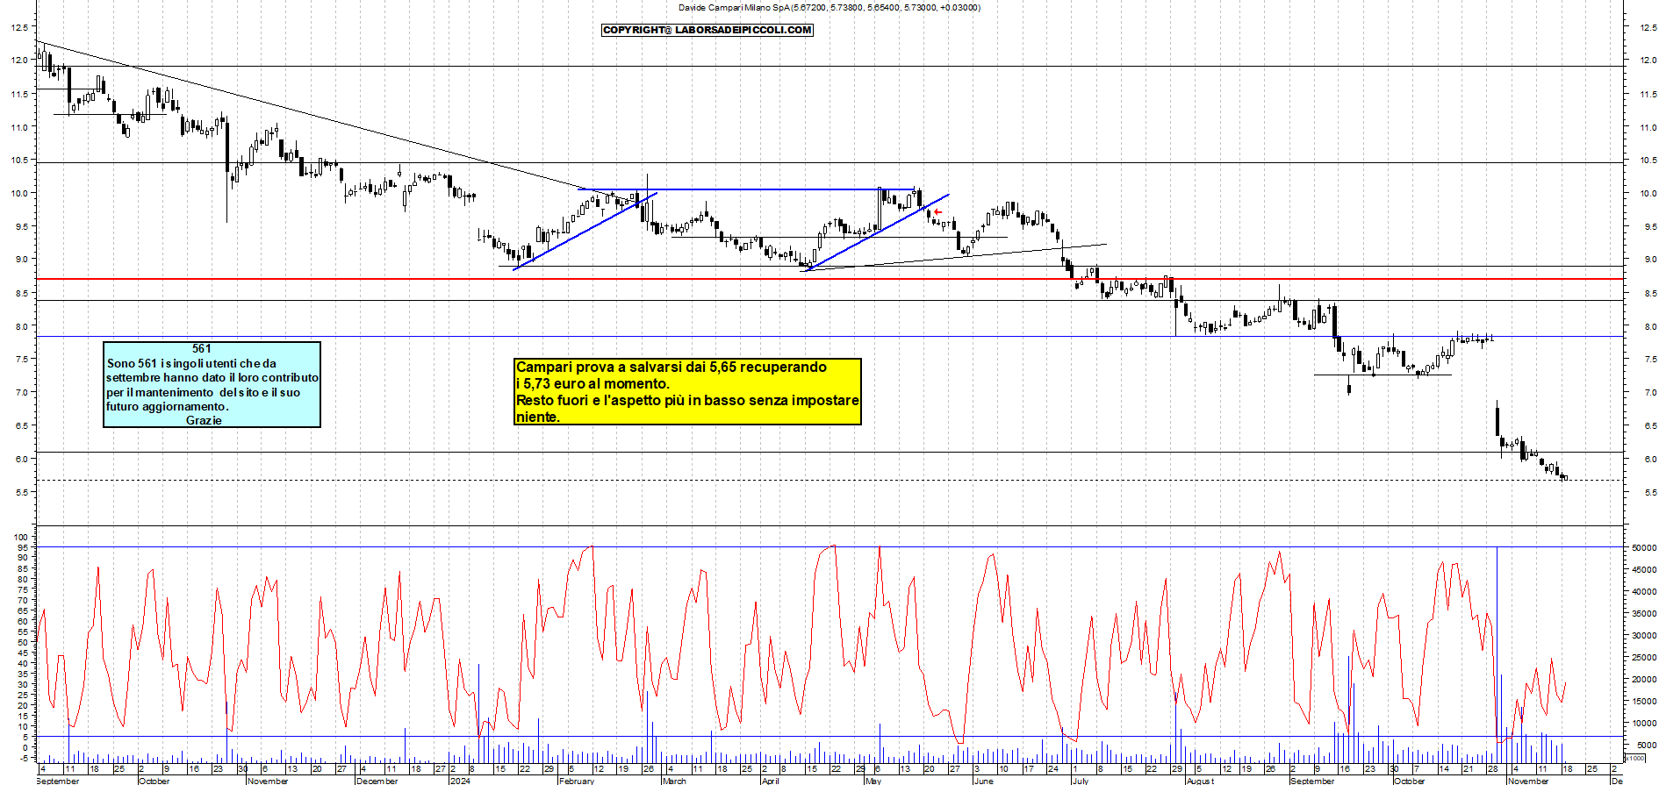Click the 50000 volume axis label
1659x785 pixels.
pyautogui.click(x=1644, y=547)
